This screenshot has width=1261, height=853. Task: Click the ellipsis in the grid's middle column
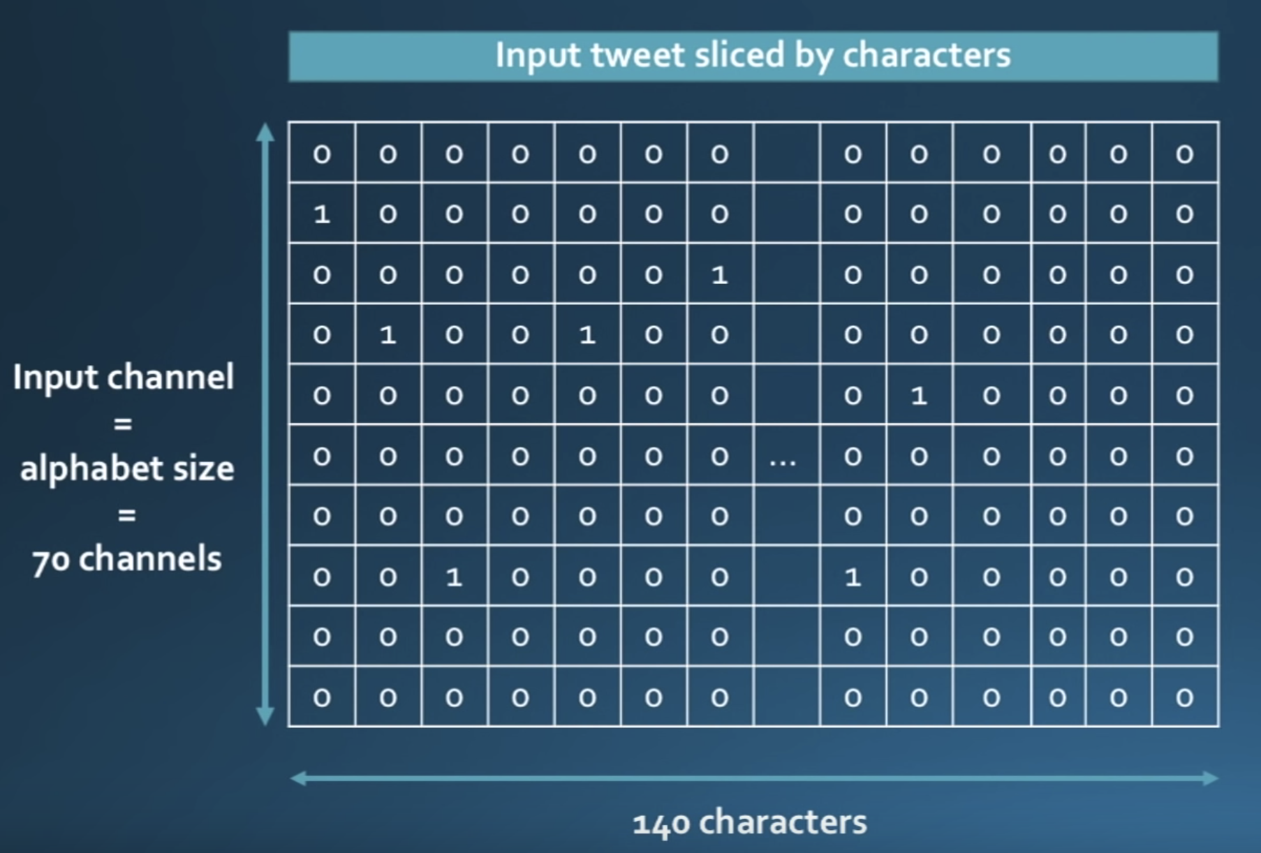click(x=783, y=461)
